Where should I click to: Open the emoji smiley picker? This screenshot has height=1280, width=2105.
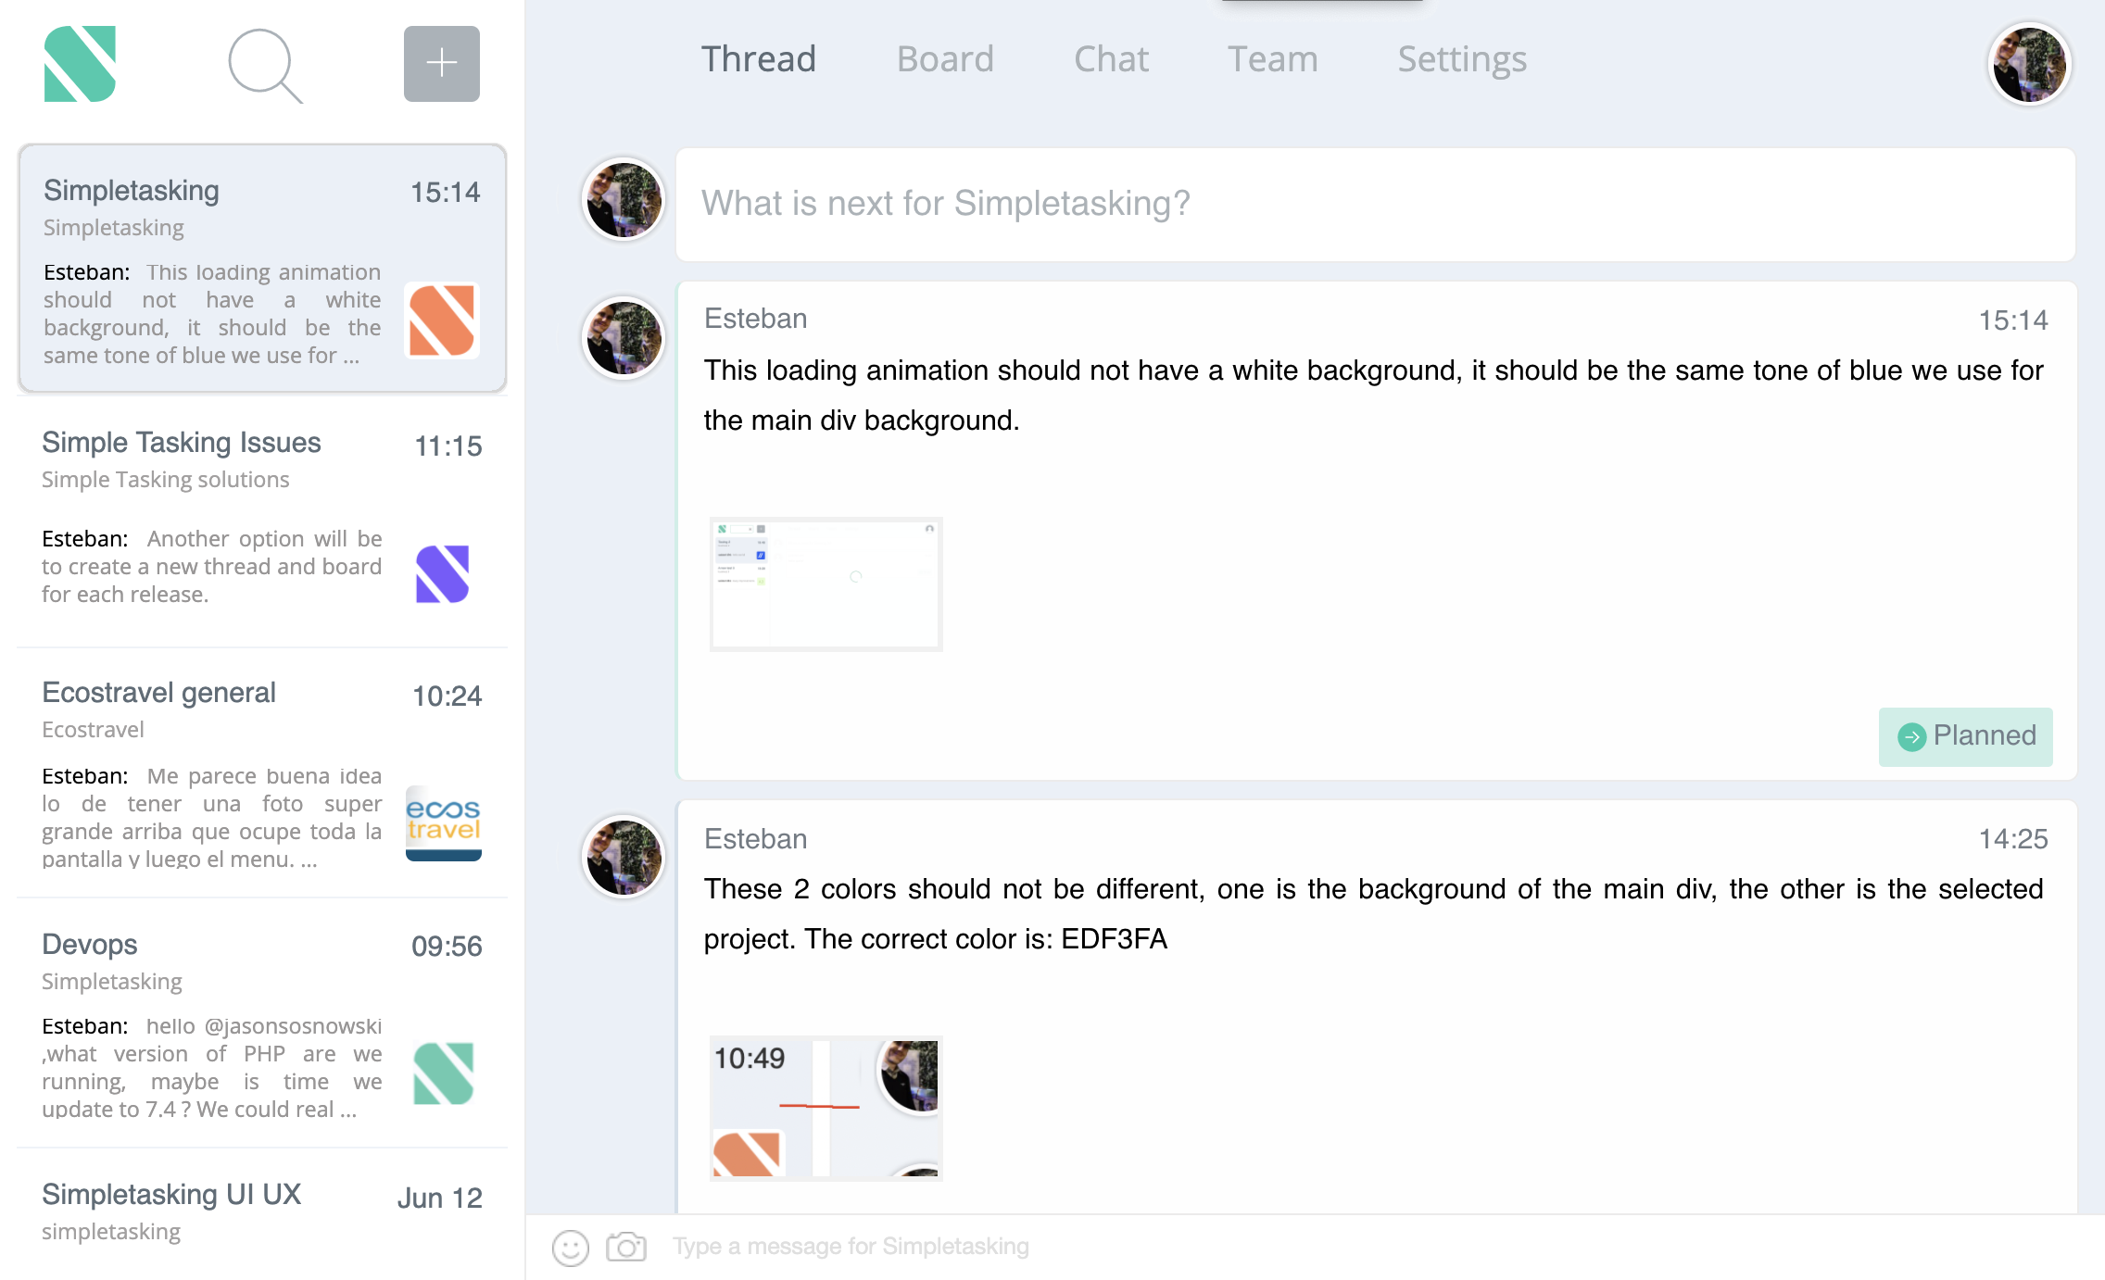571,1248
